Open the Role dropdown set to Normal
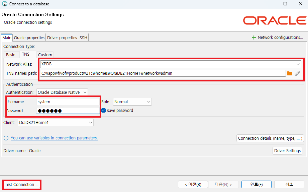Image resolution: width=308 pixels, height=192 pixels. 132,102
